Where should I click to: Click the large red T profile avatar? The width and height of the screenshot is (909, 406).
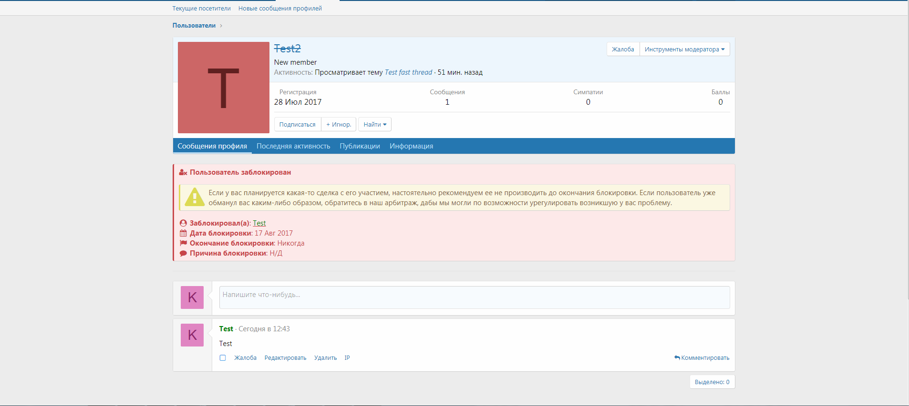point(223,88)
